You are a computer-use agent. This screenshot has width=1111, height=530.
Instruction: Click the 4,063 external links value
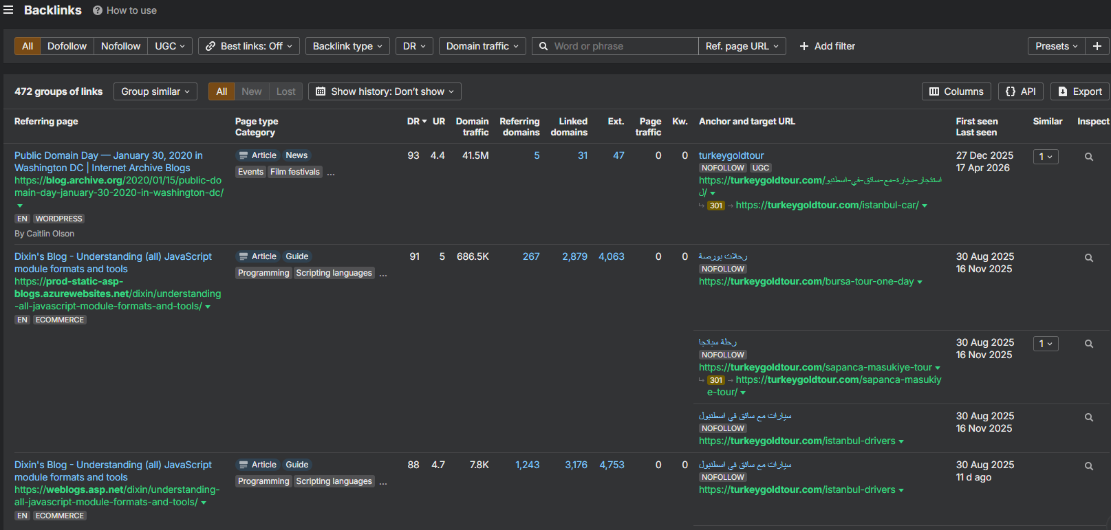[x=612, y=256]
